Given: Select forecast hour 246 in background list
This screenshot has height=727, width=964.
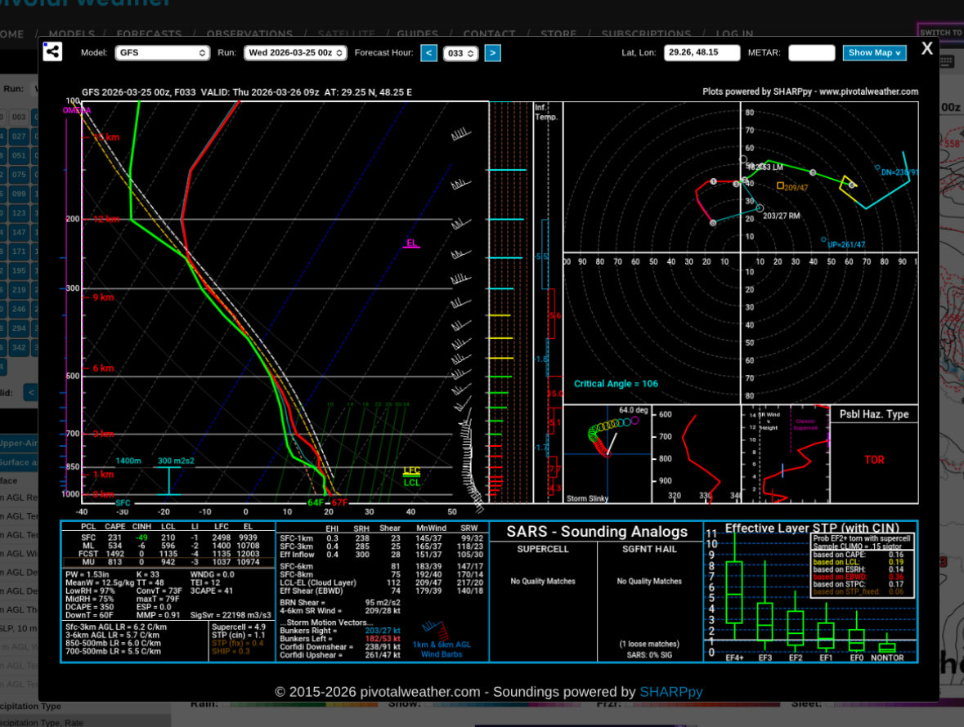Looking at the screenshot, I should pyautogui.click(x=19, y=309).
